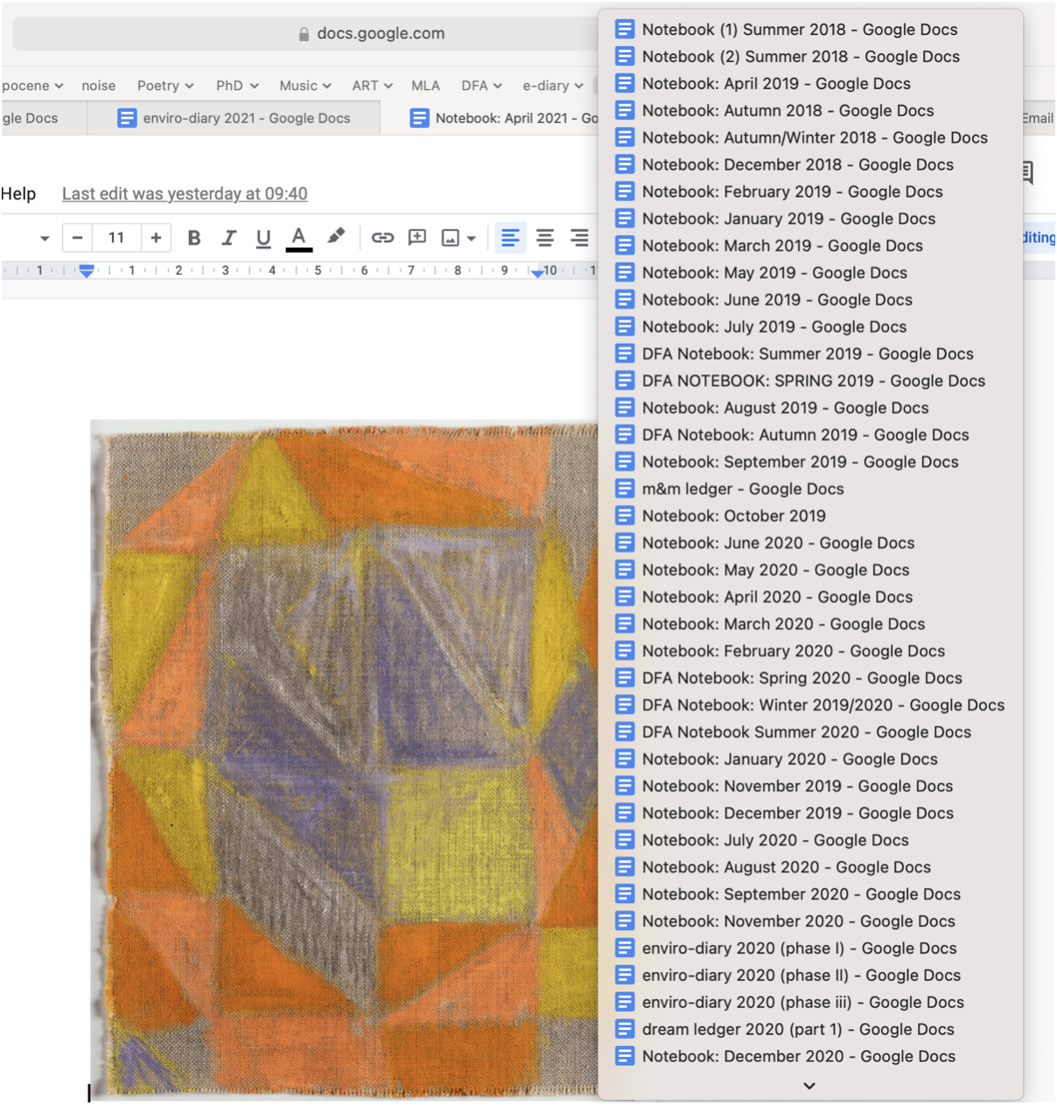Image resolution: width=1057 pixels, height=1106 pixels.
Task: Toggle italic formatting
Action: pyautogui.click(x=228, y=238)
